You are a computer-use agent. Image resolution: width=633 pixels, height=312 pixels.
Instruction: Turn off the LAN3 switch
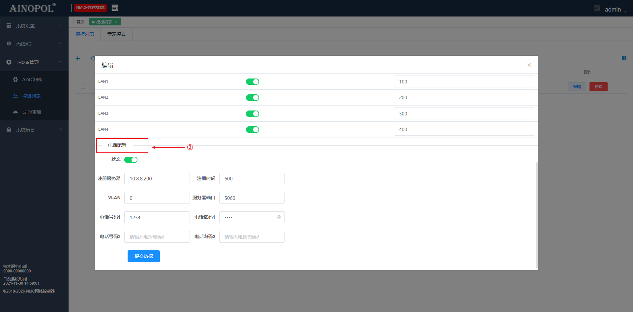pyautogui.click(x=252, y=114)
